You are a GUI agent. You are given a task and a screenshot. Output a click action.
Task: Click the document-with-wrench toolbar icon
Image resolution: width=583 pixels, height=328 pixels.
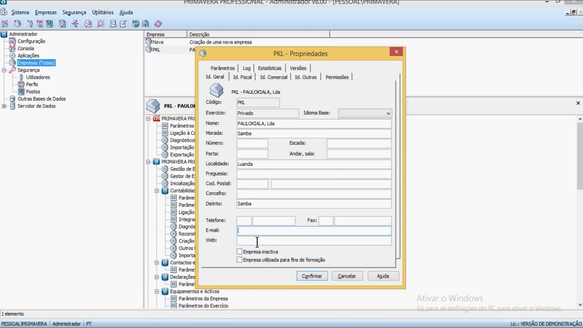(62, 24)
